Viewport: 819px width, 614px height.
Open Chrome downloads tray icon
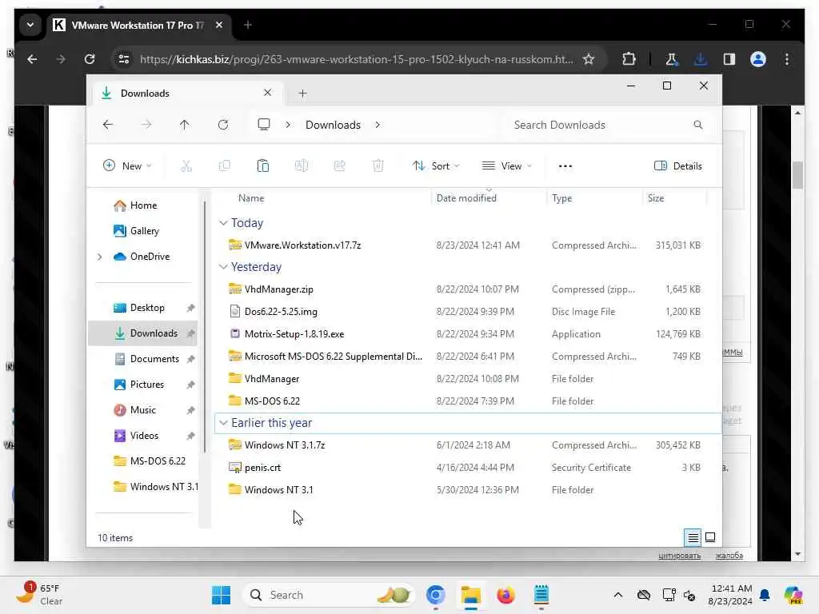pyautogui.click(x=701, y=59)
